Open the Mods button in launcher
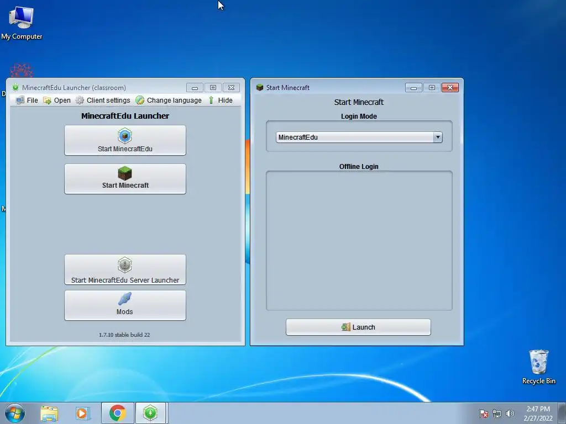Image resolution: width=566 pixels, height=424 pixels. tap(125, 305)
